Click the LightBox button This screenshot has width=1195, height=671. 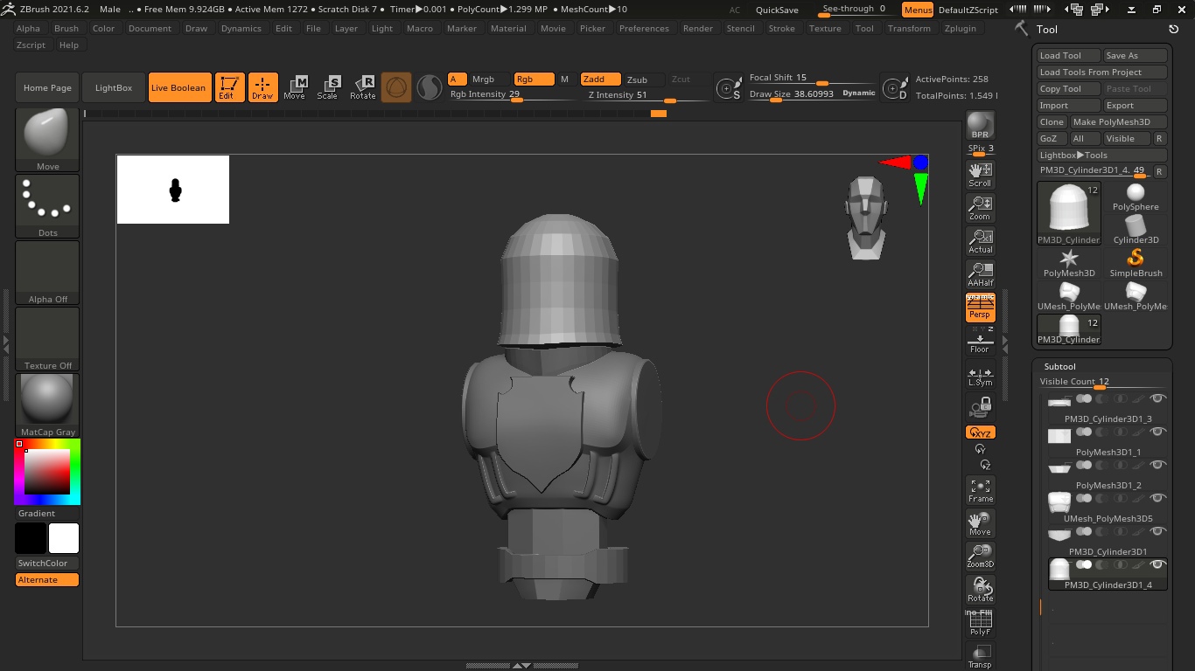pyautogui.click(x=114, y=87)
